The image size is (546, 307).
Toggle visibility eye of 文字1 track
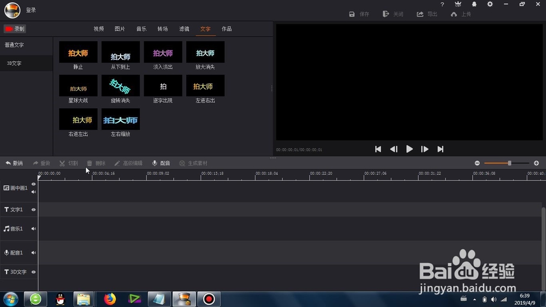(x=33, y=210)
